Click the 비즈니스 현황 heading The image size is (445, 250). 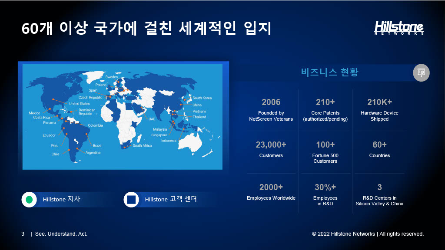pos(330,72)
